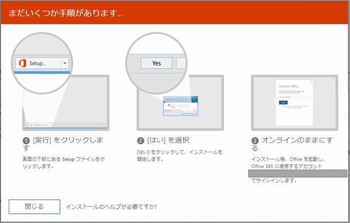The image size is (350, 223).
Task: Click the text 画面の下部にある Setup ファイルをクリックします
Action: click(64, 163)
